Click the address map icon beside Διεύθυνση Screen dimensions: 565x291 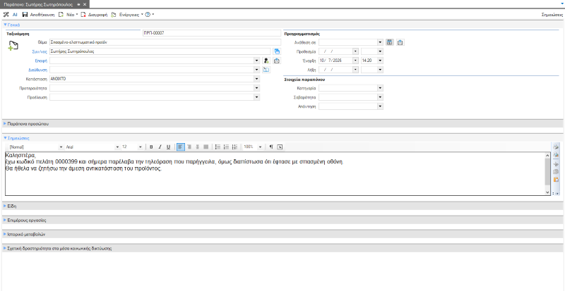coord(266,70)
